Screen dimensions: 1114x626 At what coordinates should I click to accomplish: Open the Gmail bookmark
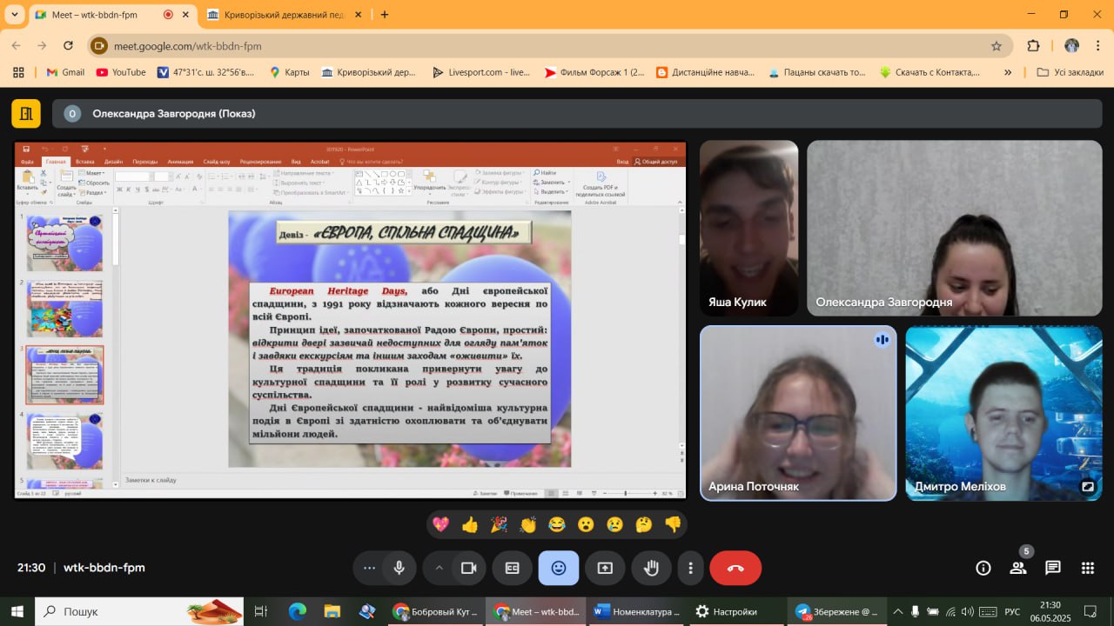click(x=65, y=72)
